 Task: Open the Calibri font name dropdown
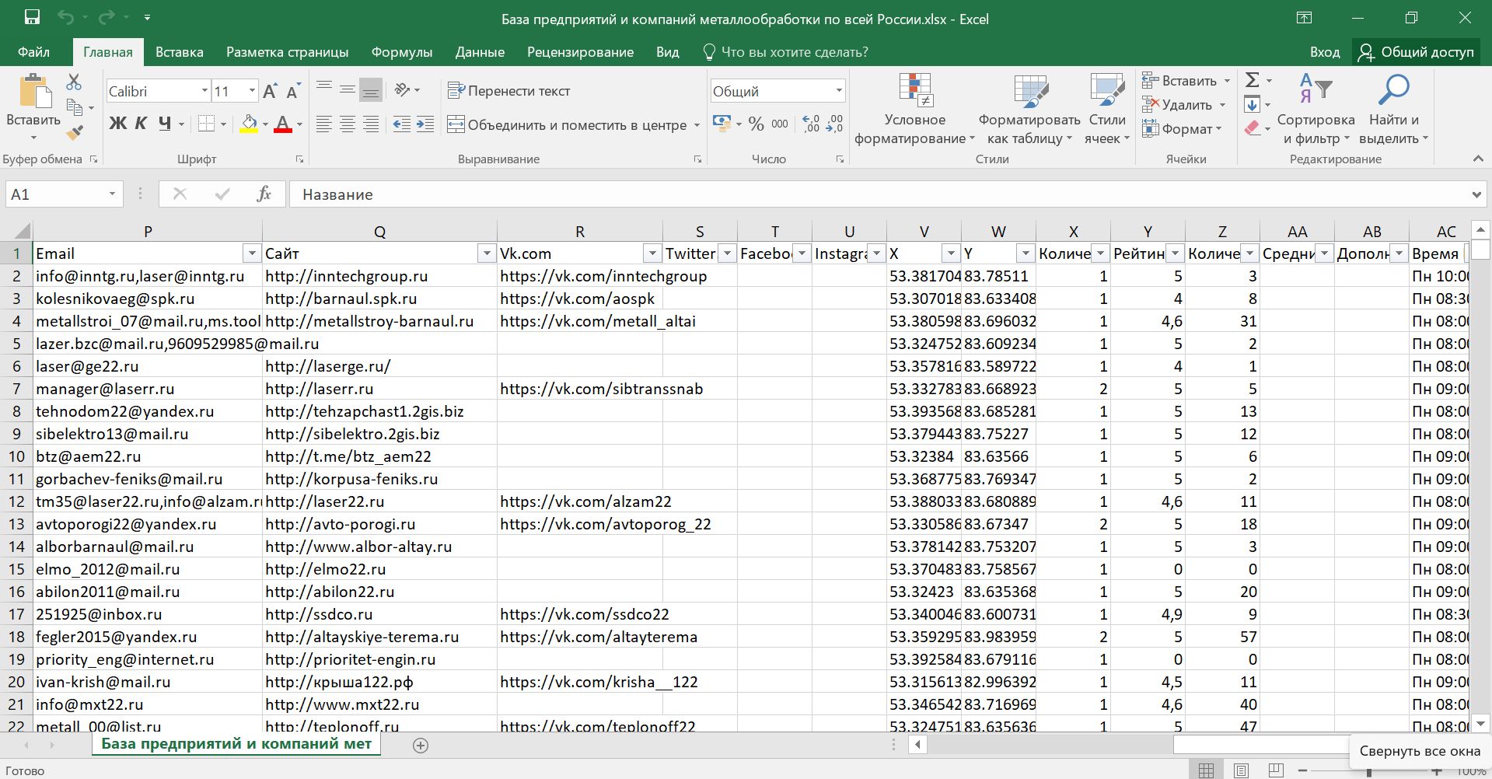[x=204, y=91]
